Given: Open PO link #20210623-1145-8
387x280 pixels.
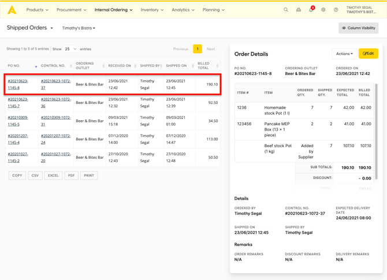Looking at the screenshot, I should (18, 84).
